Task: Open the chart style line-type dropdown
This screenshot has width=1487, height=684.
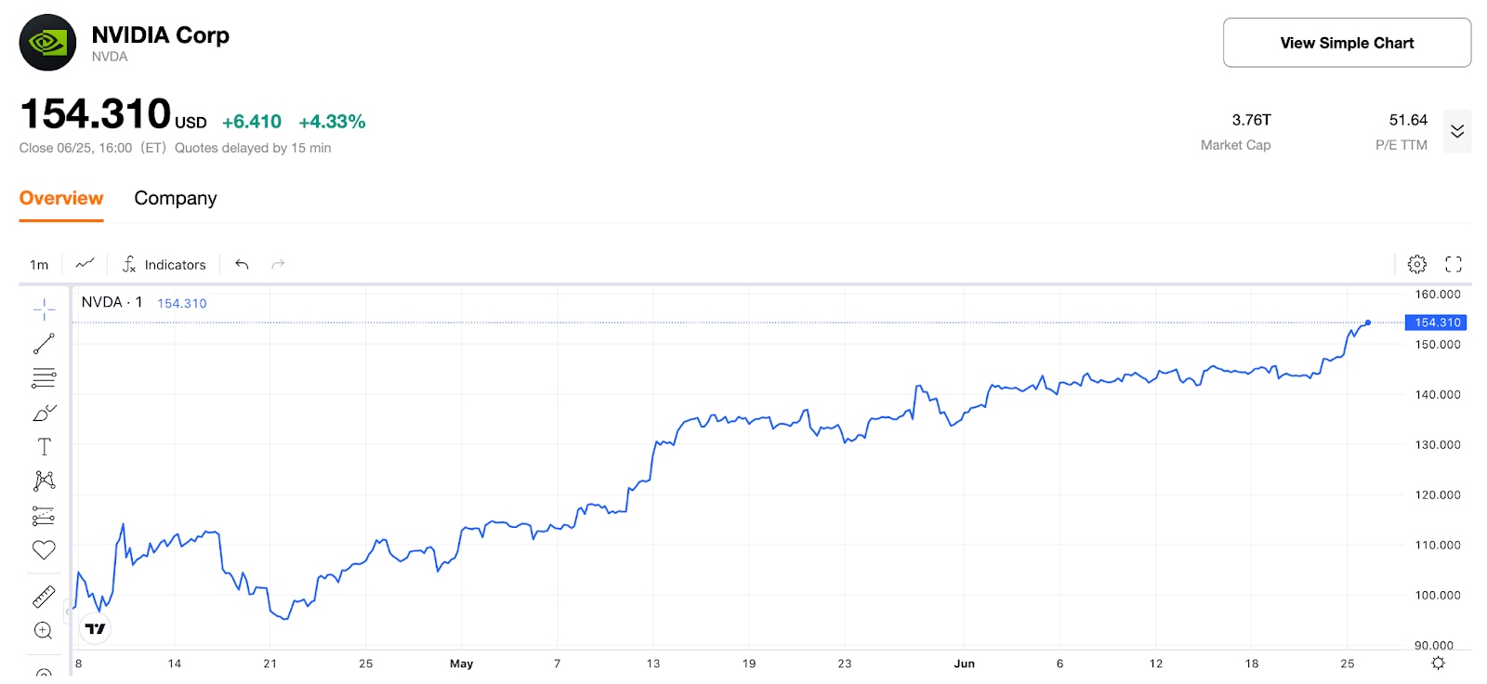Action: pyautogui.click(x=85, y=264)
